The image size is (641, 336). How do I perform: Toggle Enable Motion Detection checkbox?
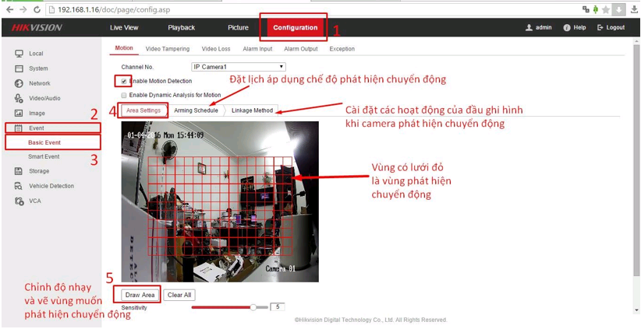click(124, 81)
